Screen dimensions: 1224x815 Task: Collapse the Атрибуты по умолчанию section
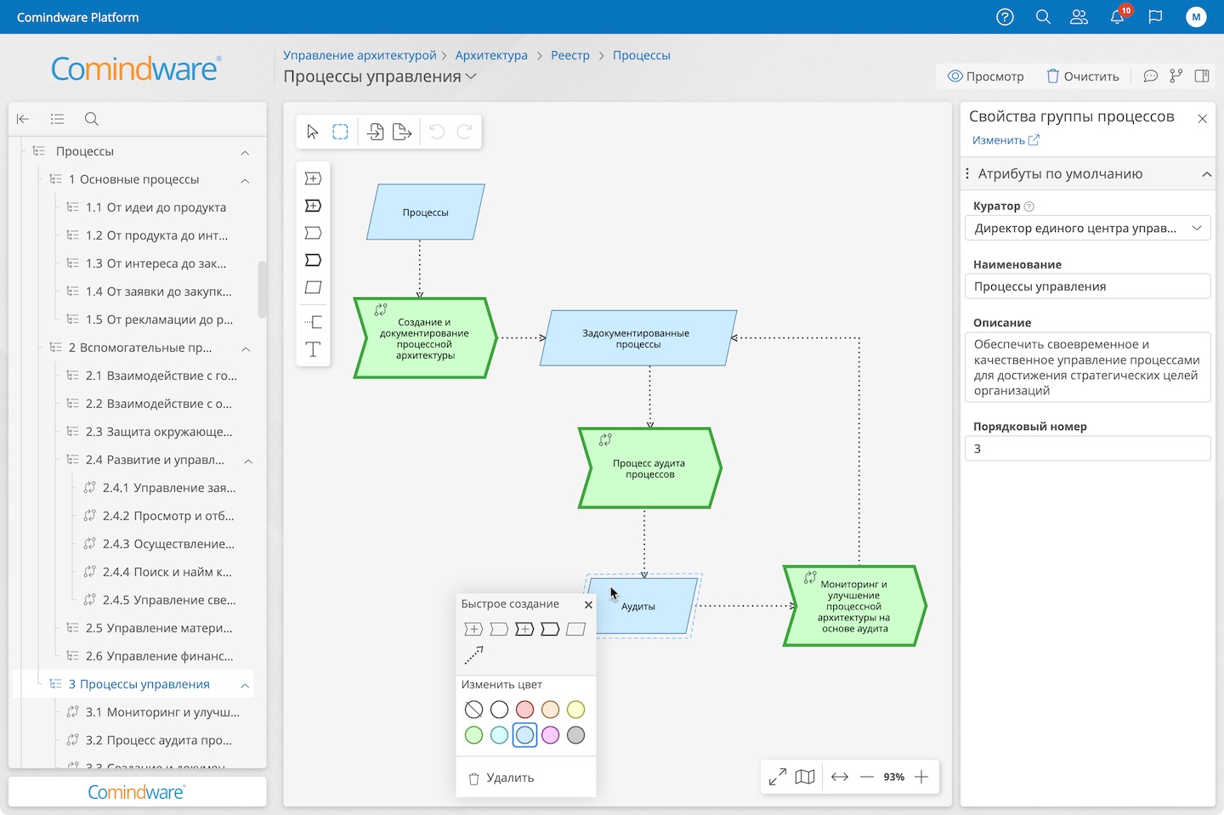point(1205,174)
